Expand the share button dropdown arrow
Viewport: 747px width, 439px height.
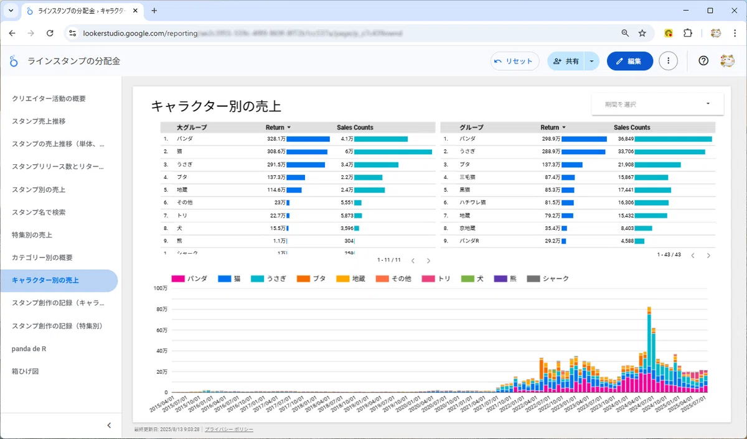click(592, 61)
